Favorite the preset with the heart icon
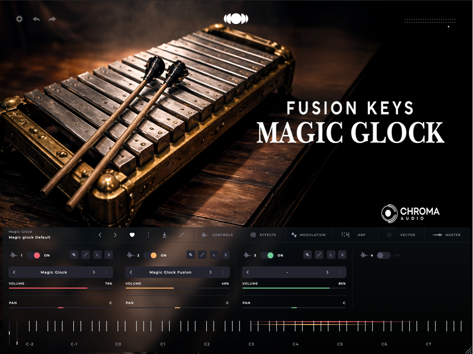Image resolution: width=473 pixels, height=354 pixels. click(132, 235)
